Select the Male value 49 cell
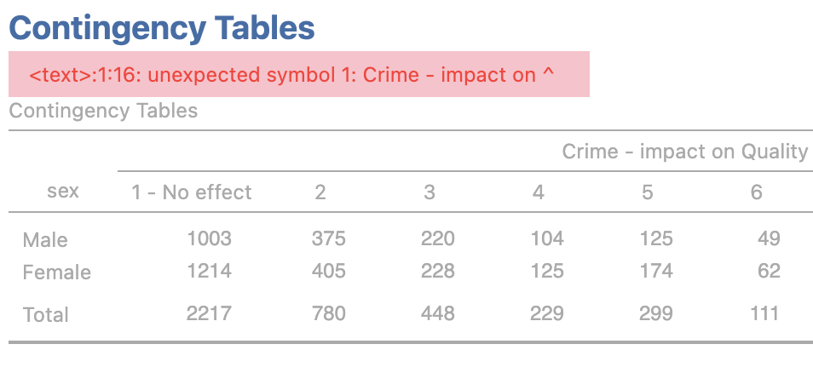 pyautogui.click(x=769, y=239)
